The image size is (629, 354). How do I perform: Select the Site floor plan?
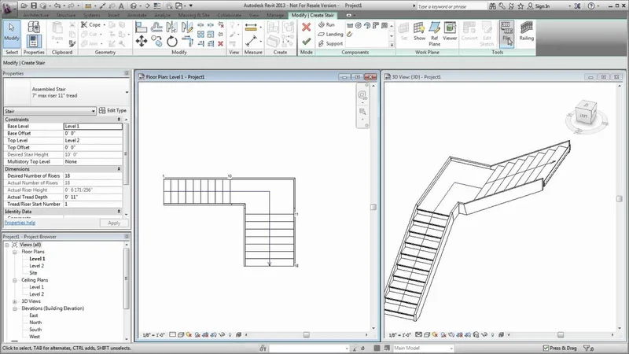pyautogui.click(x=33, y=273)
